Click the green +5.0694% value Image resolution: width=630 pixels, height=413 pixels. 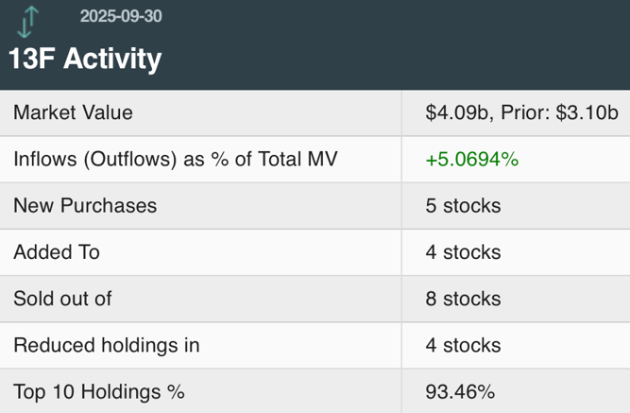click(x=471, y=159)
